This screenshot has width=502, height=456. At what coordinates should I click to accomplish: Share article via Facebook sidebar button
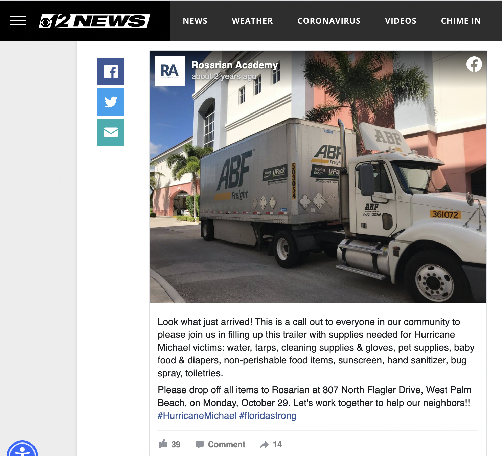click(111, 72)
